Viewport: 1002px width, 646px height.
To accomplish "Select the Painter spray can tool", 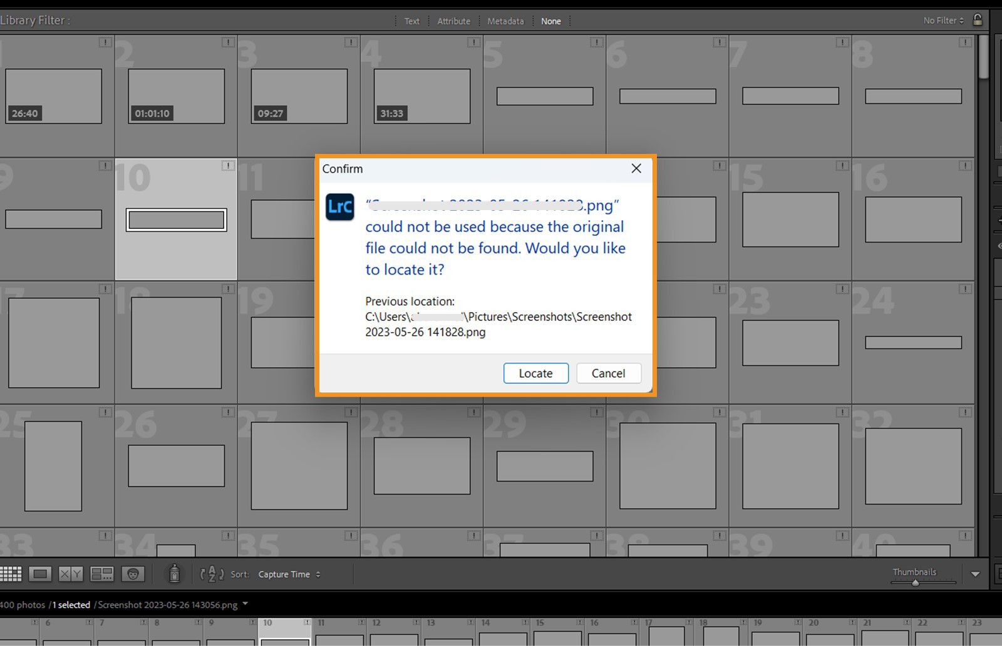I will click(x=174, y=573).
